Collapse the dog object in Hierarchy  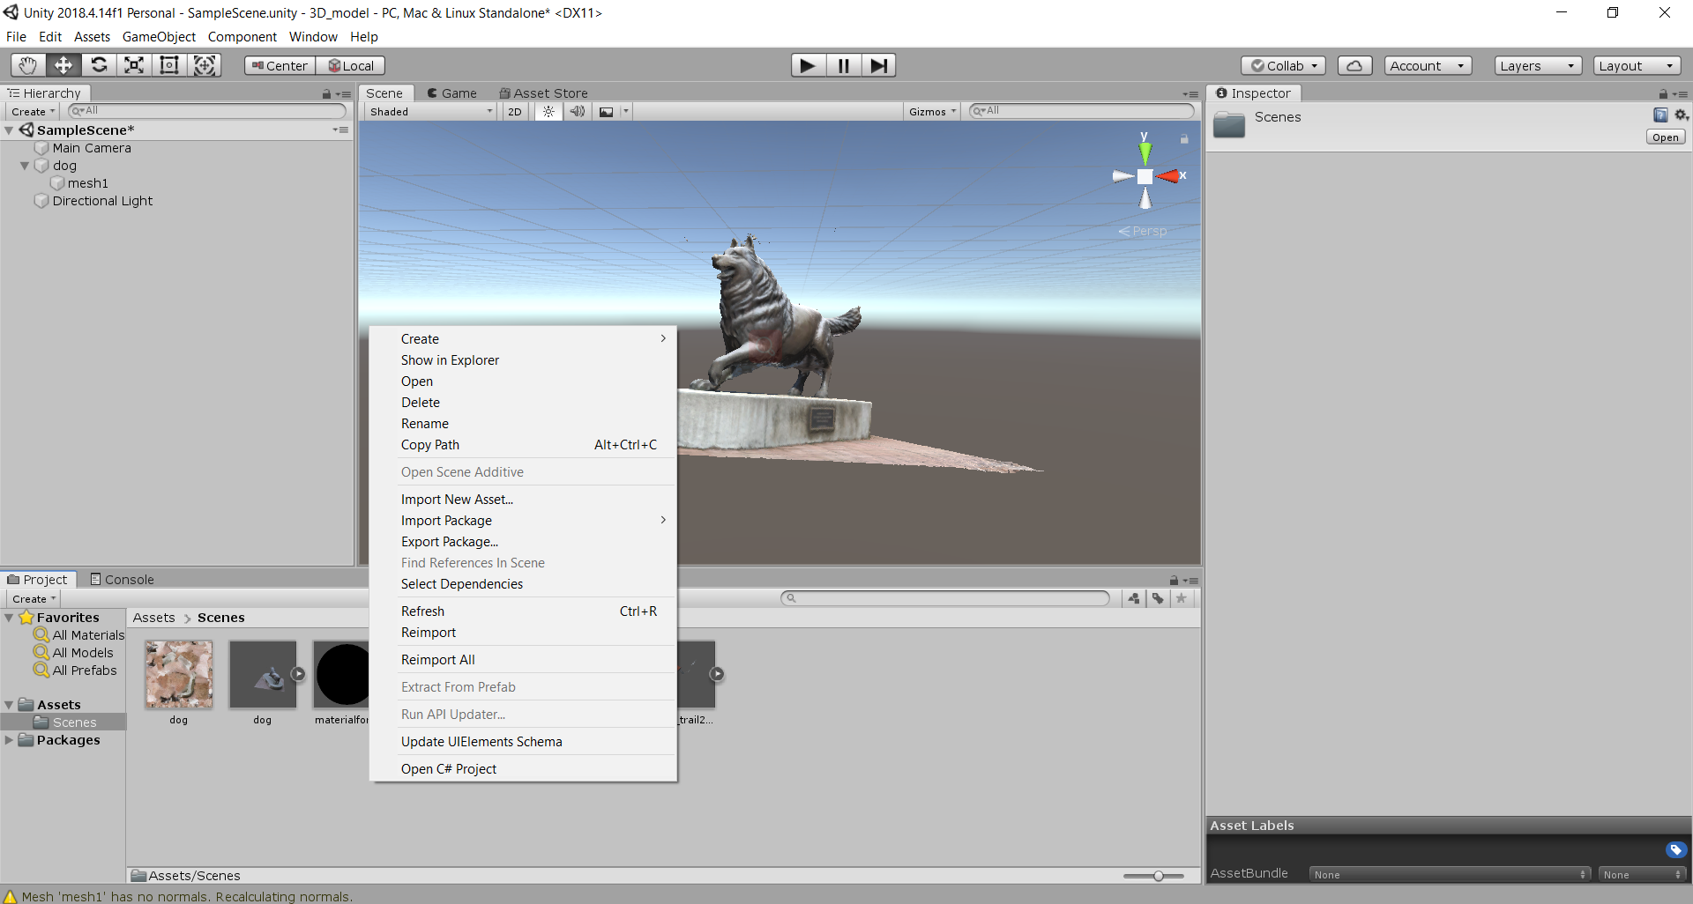[25, 166]
